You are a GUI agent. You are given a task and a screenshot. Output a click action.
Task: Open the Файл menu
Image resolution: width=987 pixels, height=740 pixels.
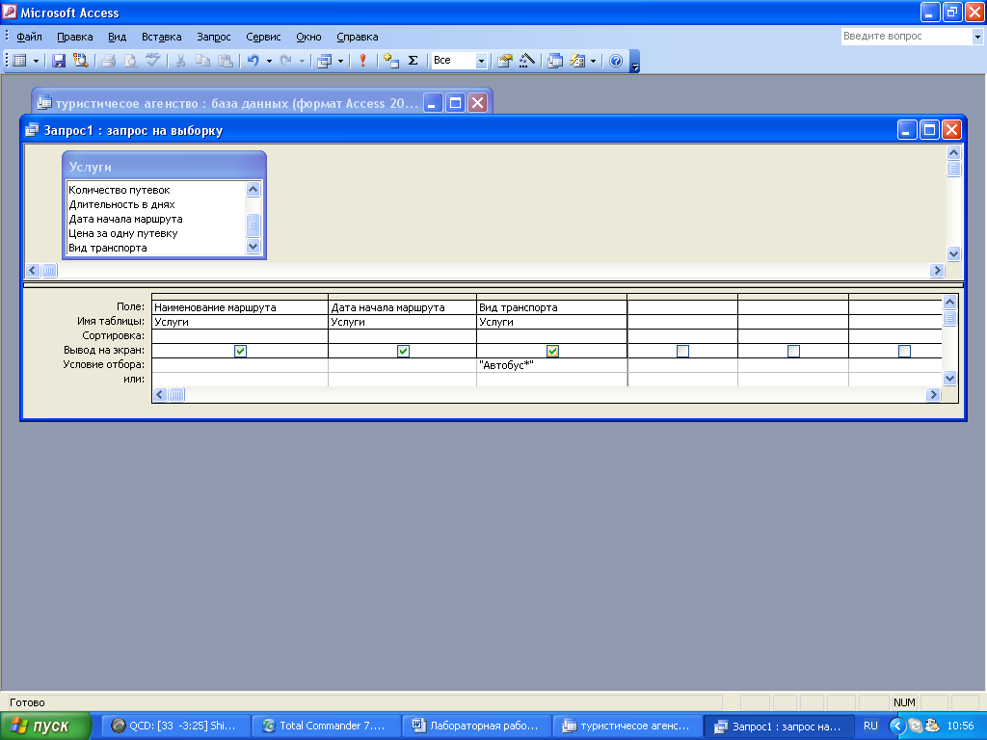pos(29,37)
